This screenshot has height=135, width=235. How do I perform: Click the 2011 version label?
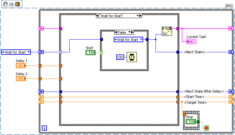229,6
